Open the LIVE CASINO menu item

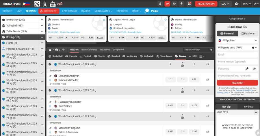[69, 11]
